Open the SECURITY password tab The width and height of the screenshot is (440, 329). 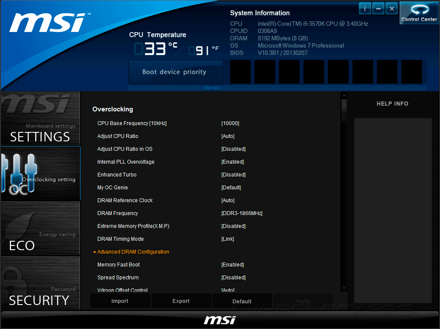point(40,283)
